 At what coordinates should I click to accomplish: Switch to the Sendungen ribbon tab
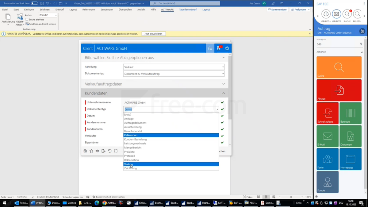tap(107, 10)
